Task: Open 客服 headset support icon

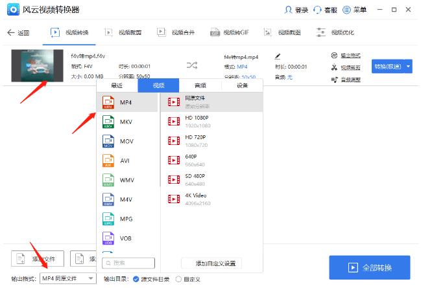Action: pos(317,10)
